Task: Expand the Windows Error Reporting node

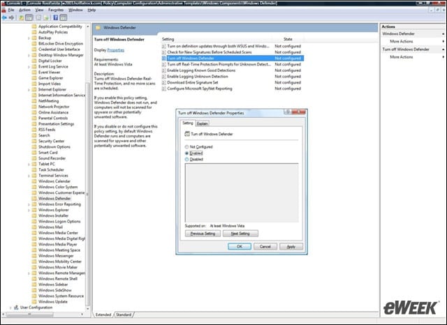Action: point(29,204)
